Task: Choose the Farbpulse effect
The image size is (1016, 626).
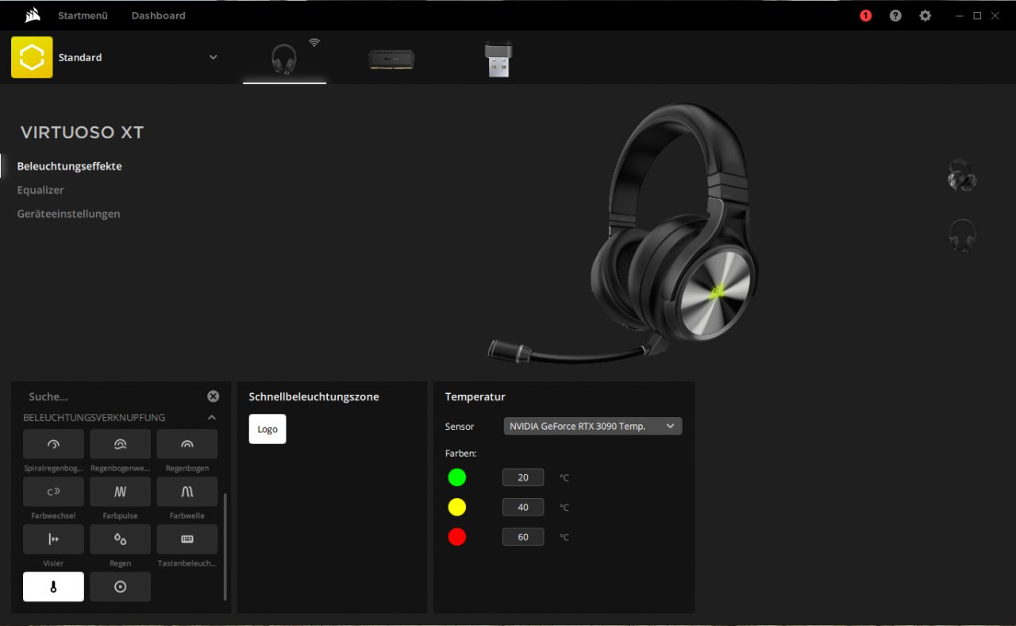Action: 120,492
